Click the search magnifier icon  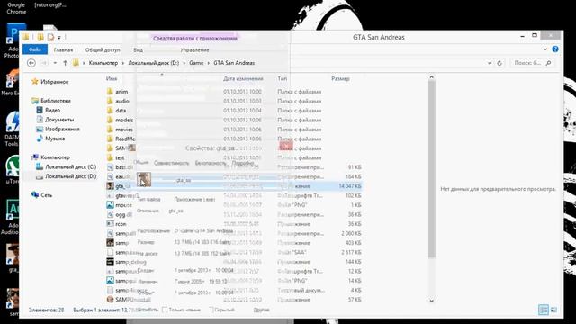point(548,63)
